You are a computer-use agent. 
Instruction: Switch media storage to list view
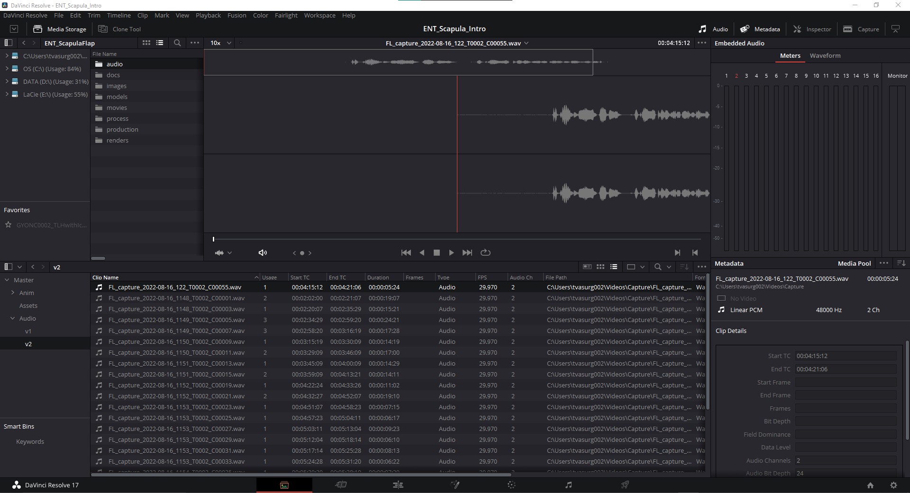(x=160, y=43)
